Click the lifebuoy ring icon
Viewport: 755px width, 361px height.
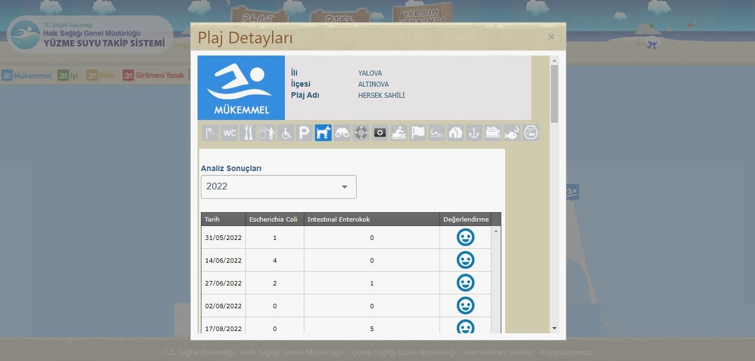pos(361,133)
